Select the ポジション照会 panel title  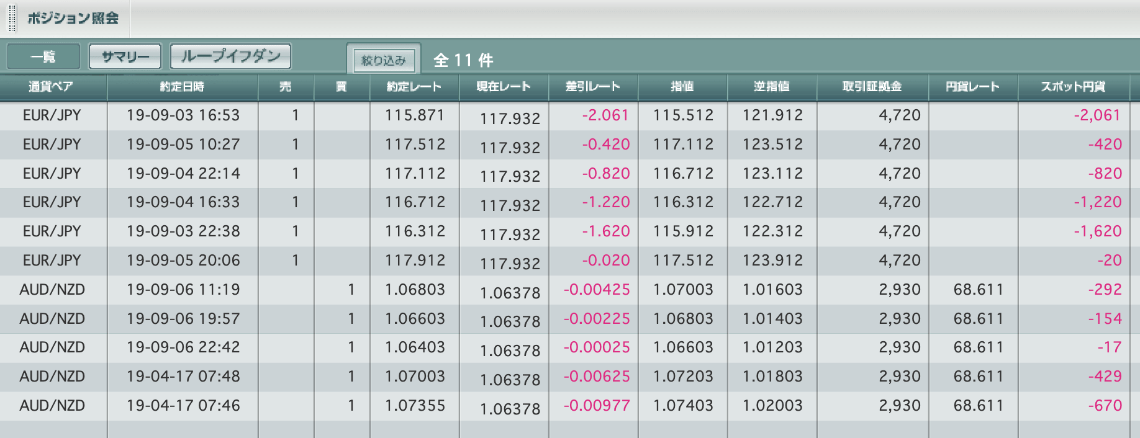(73, 18)
